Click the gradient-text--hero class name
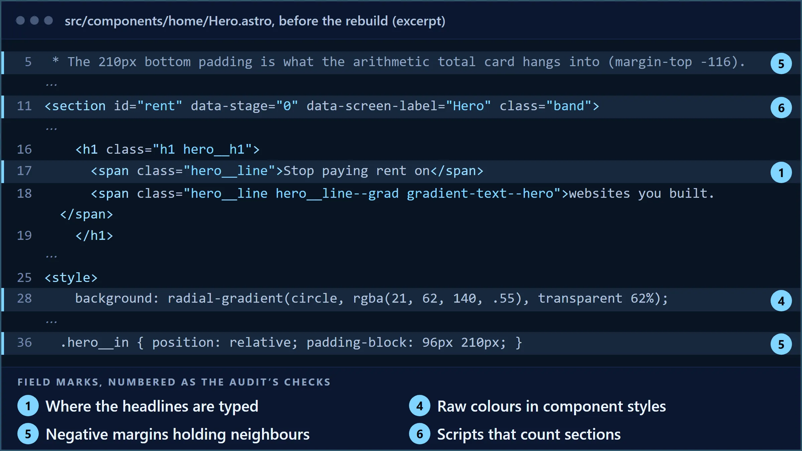802x451 pixels. (480, 194)
